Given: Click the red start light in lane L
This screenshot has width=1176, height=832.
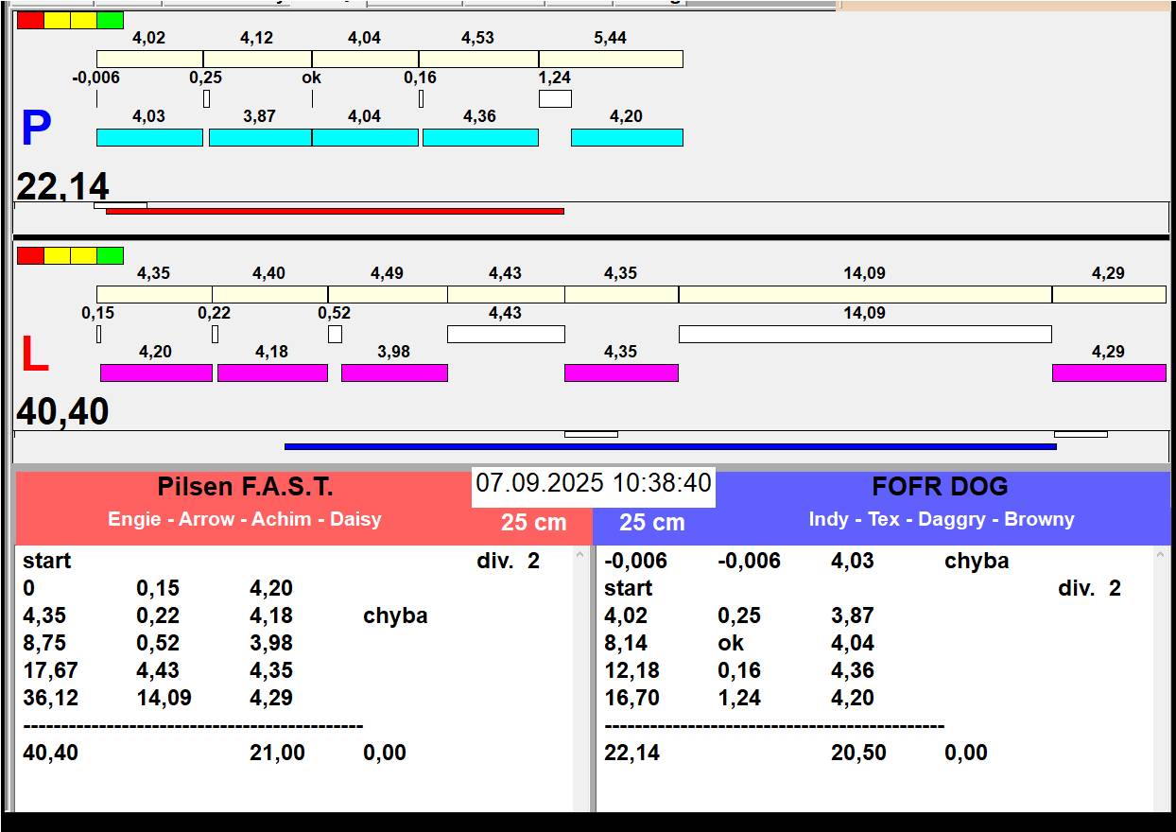Looking at the screenshot, I should pyautogui.click(x=30, y=255).
